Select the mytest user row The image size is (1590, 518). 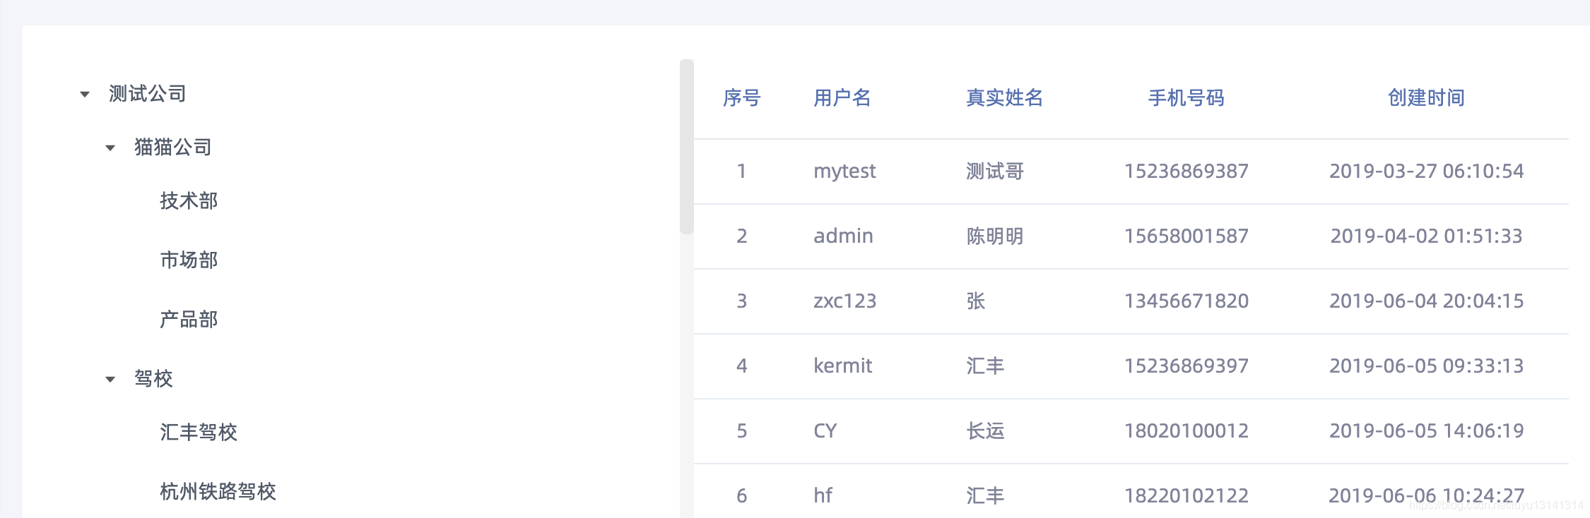[1131, 171]
